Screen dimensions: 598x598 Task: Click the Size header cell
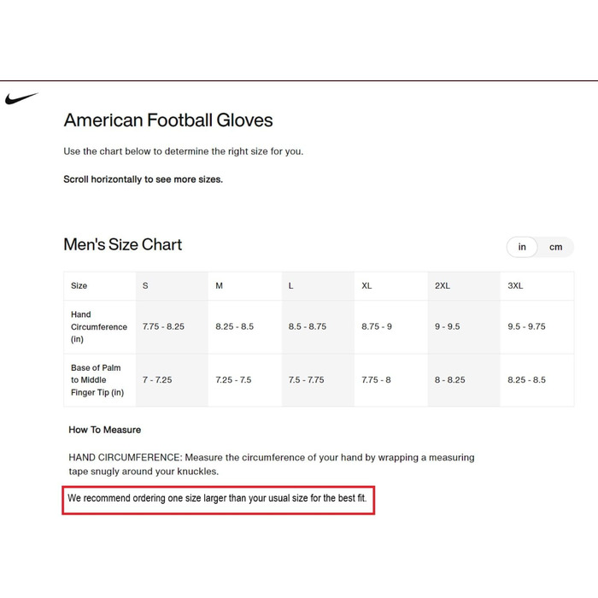(100, 285)
